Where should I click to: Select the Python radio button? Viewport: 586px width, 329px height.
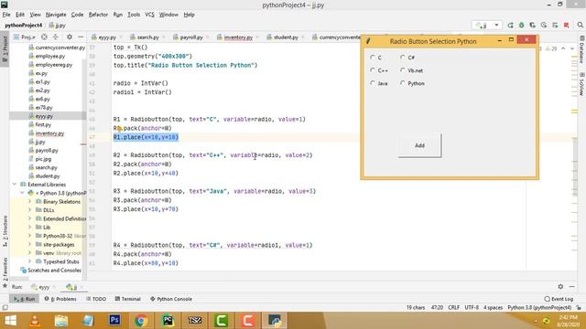click(x=403, y=83)
